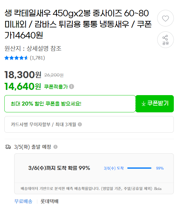
Task: Click the 최대 20% 할인 쿠폰 banner
Action: (x=70, y=104)
